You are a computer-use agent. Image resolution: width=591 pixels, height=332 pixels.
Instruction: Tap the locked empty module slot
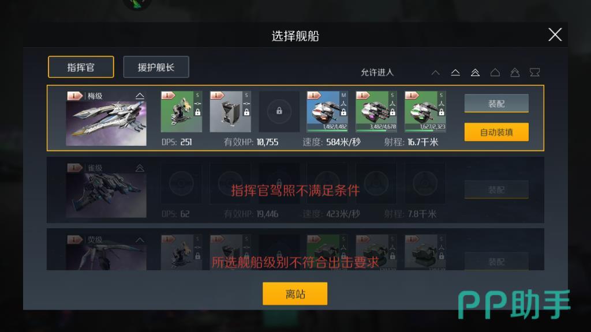tap(279, 111)
